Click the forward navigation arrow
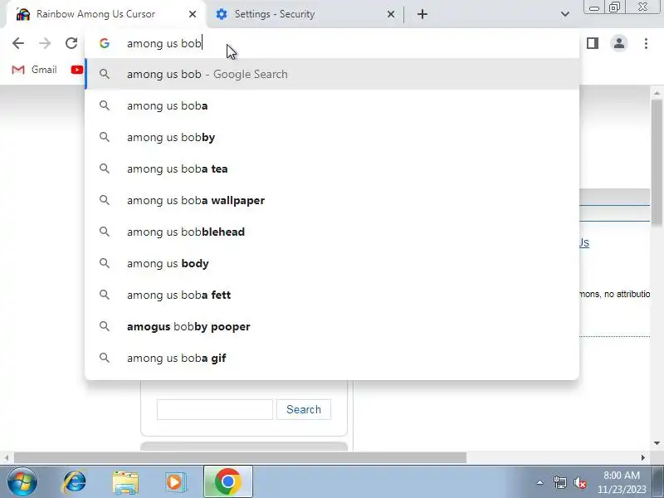Screen dimensions: 664x498 point(45,43)
